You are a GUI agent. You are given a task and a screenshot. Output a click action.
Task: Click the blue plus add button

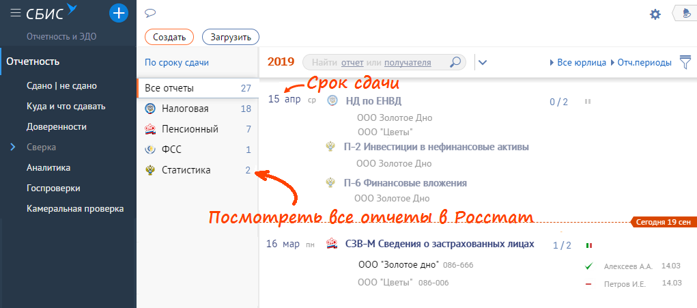[119, 14]
